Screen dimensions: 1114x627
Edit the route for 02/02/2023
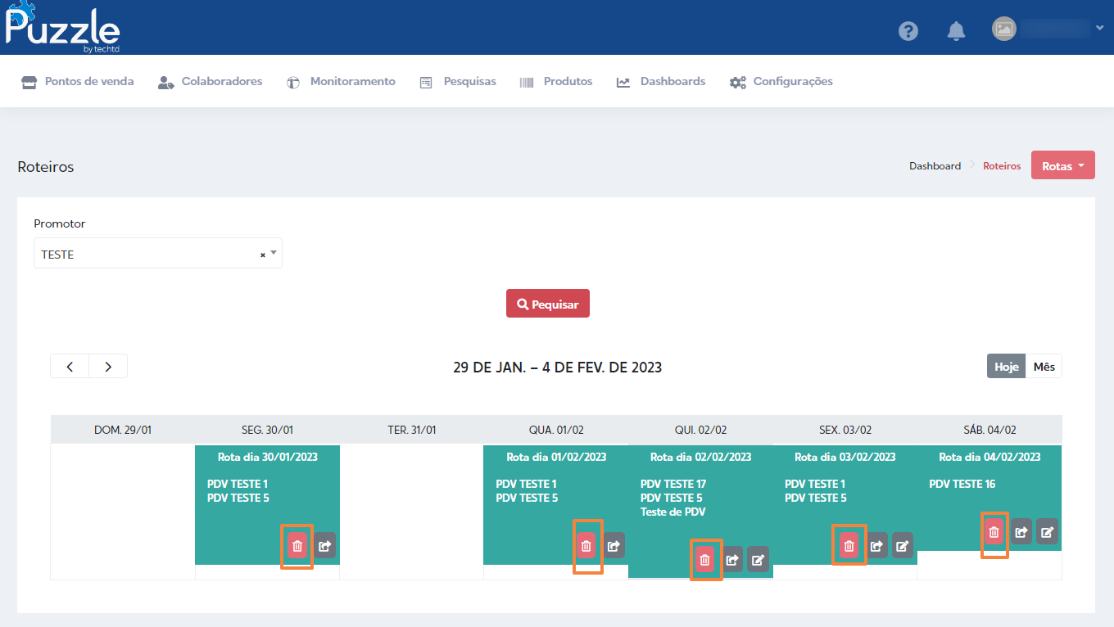(759, 560)
